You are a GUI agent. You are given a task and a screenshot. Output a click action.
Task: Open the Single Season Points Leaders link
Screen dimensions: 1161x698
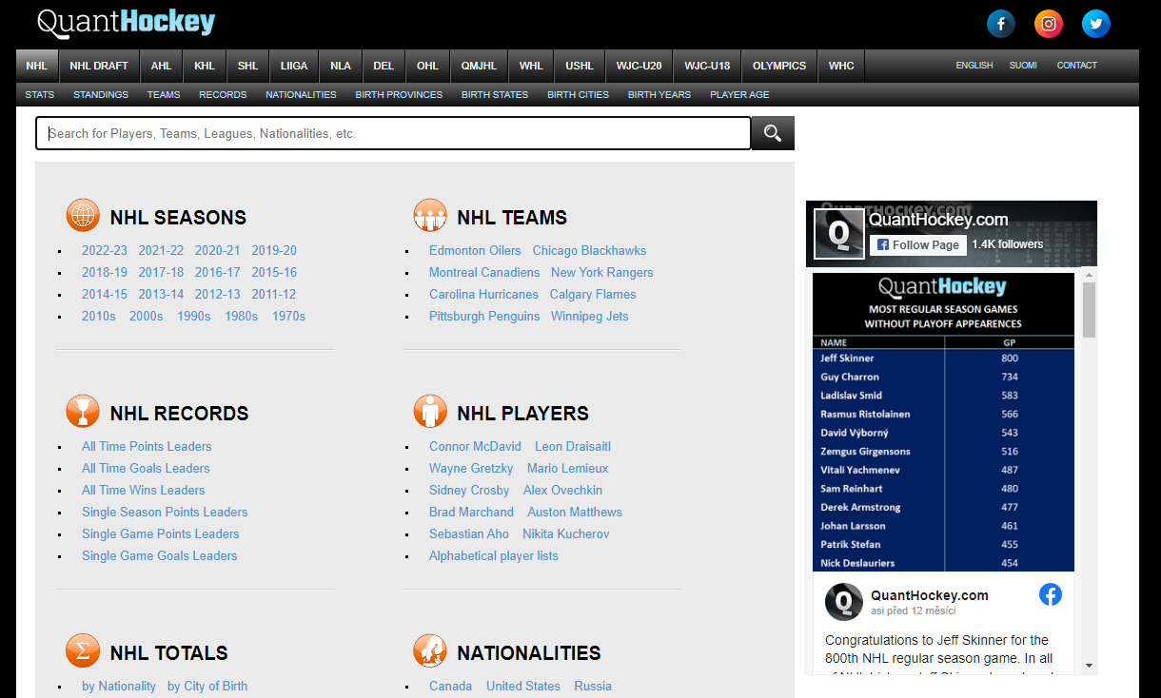[165, 513]
